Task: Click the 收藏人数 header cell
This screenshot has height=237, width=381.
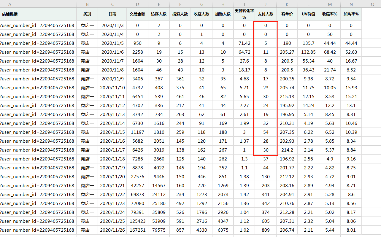Action: click(201, 14)
